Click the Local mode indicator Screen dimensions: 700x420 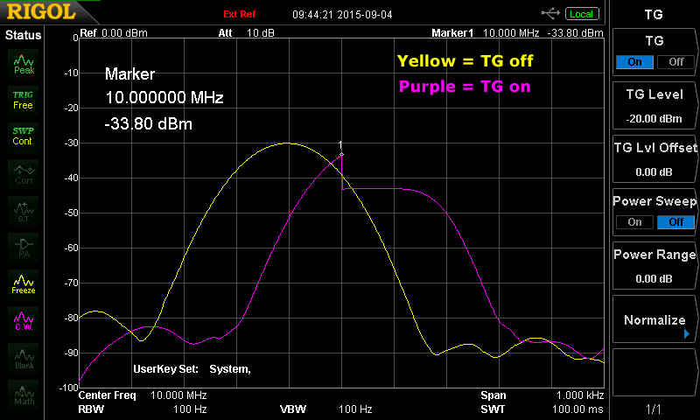[580, 14]
